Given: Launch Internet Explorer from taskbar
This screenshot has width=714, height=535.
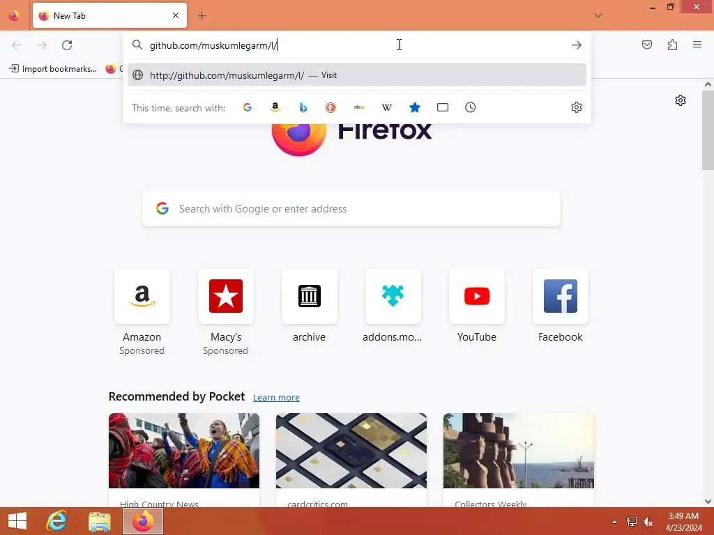Looking at the screenshot, I should point(57,521).
